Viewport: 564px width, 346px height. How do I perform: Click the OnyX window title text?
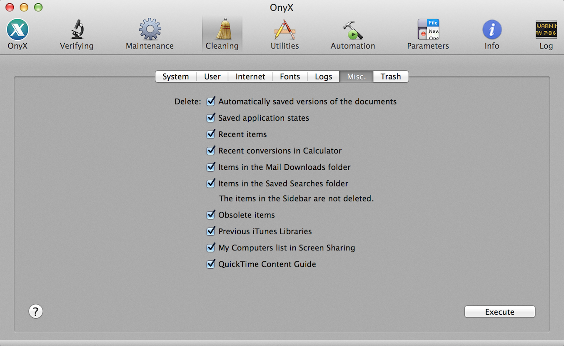282,7
